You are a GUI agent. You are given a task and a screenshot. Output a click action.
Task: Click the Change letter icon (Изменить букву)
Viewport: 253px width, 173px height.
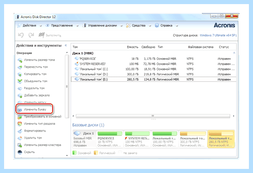click(x=20, y=110)
